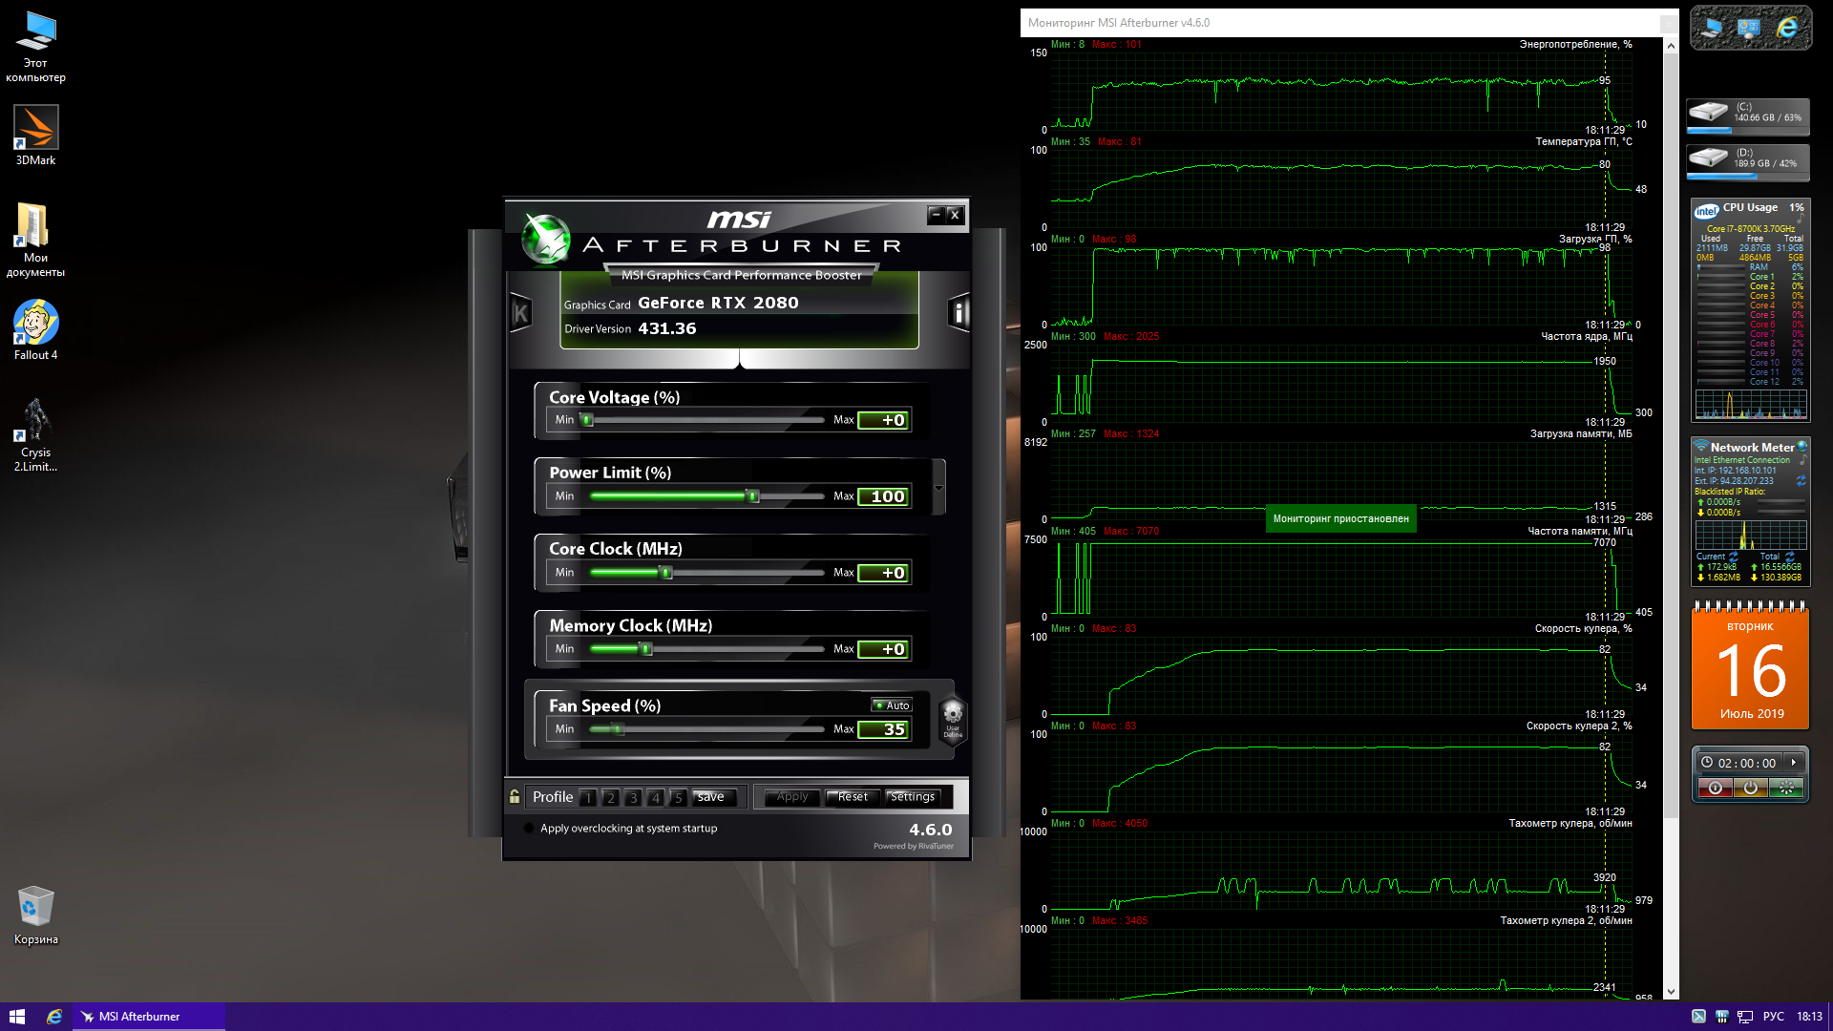Click Internet Explorer icon in taskbar

54,1017
